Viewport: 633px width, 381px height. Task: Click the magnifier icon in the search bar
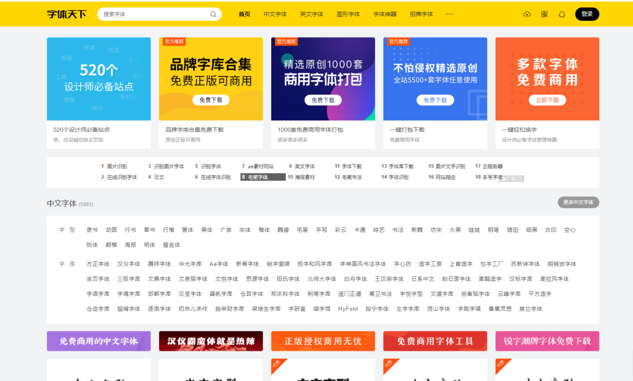tap(213, 14)
